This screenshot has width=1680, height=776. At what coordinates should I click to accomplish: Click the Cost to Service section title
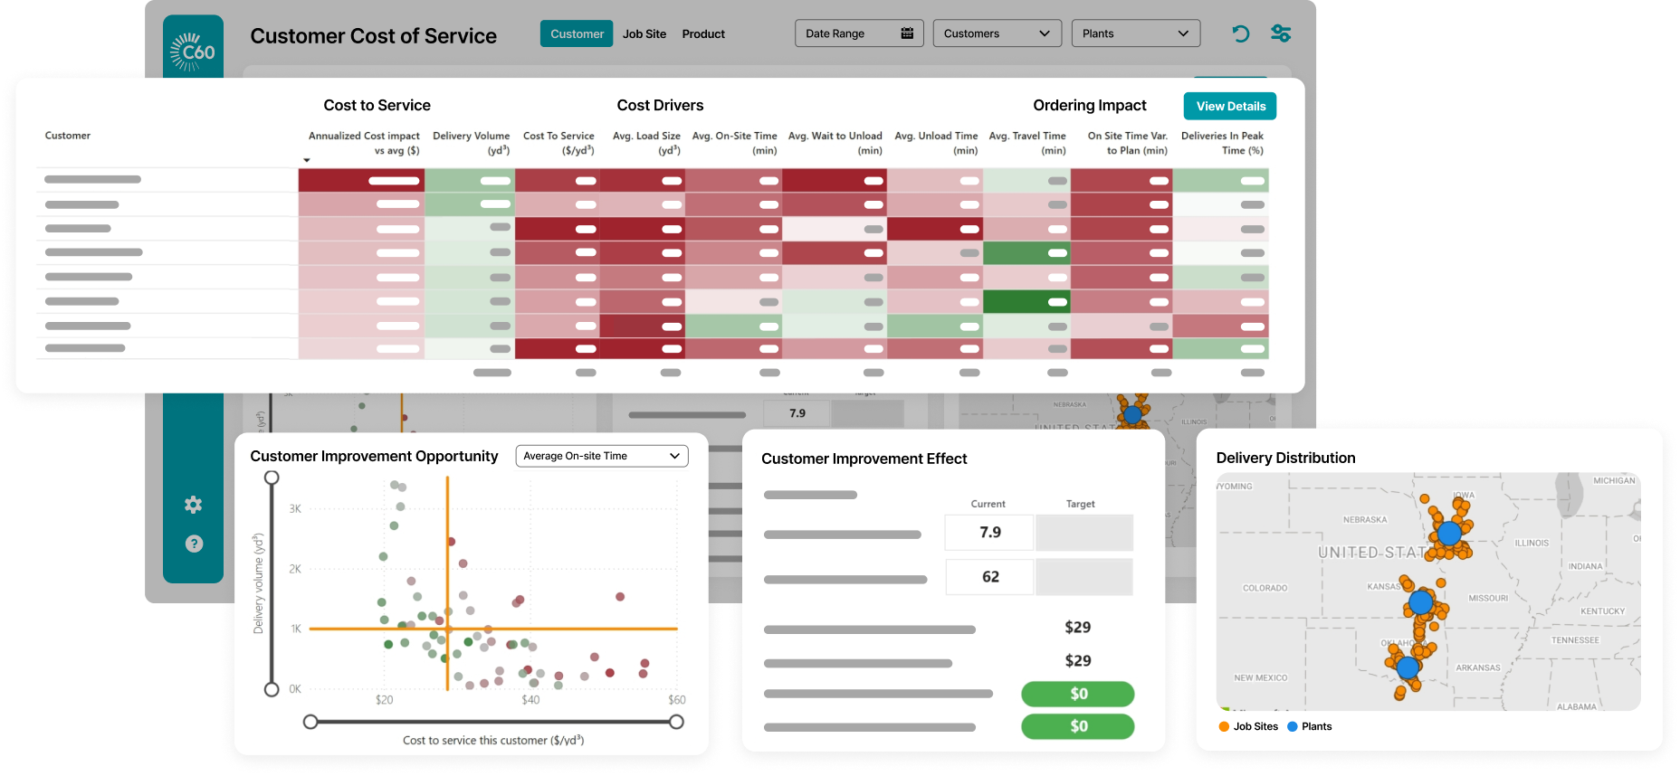(377, 105)
